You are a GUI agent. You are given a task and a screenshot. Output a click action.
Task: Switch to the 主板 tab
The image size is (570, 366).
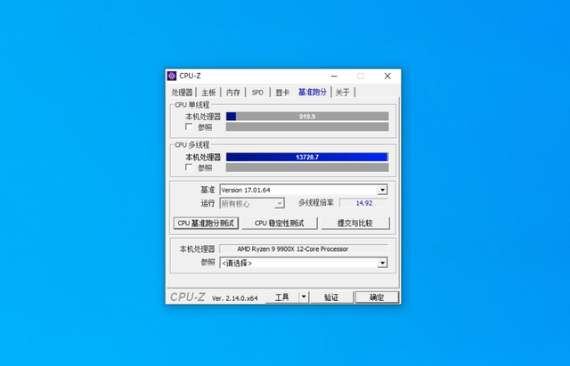coord(208,93)
